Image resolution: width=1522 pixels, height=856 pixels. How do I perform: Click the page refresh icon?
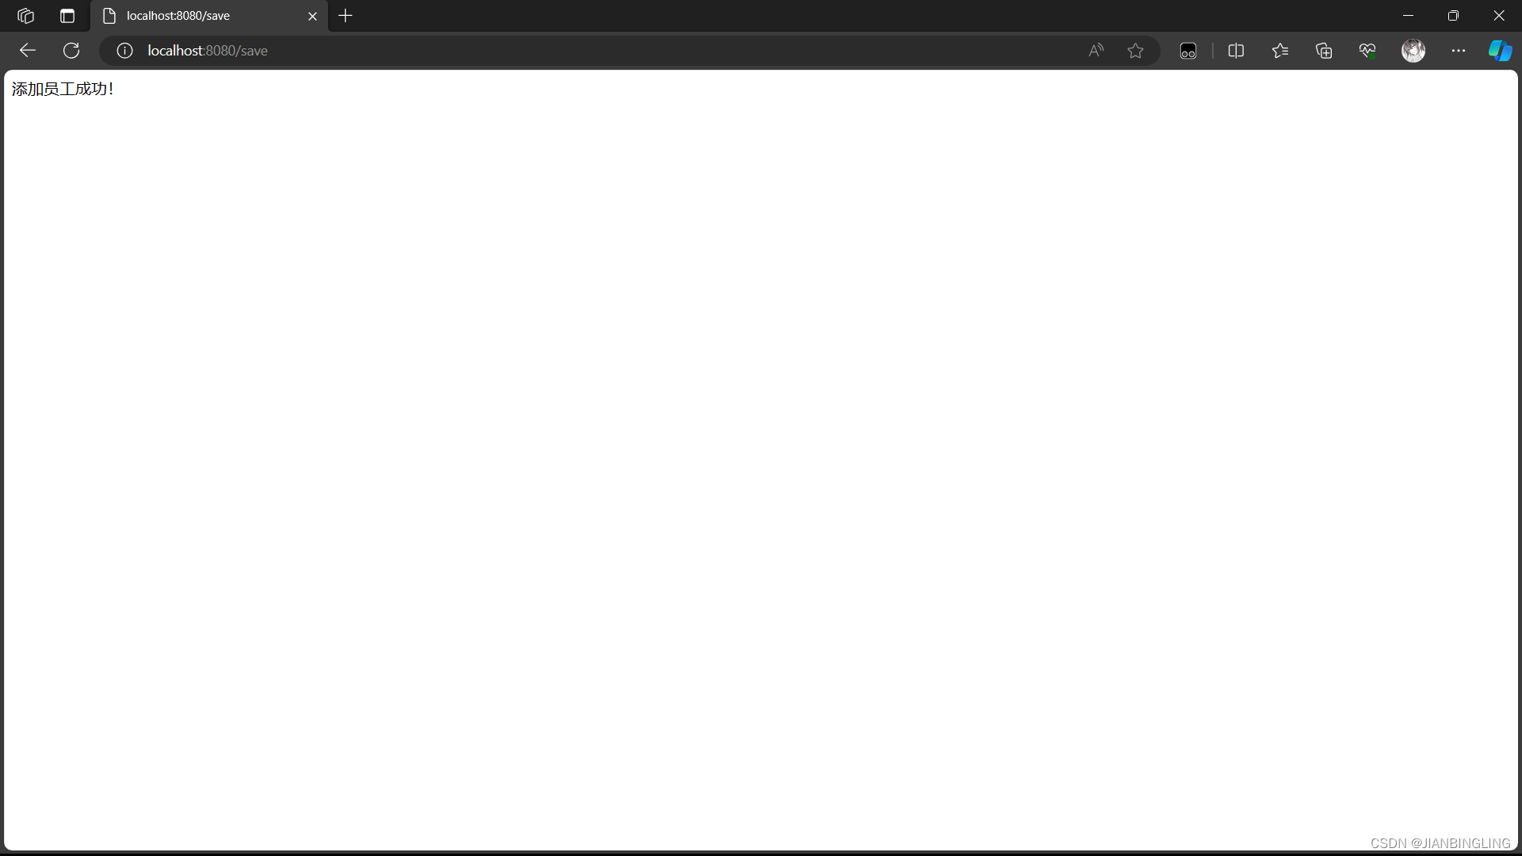(70, 50)
